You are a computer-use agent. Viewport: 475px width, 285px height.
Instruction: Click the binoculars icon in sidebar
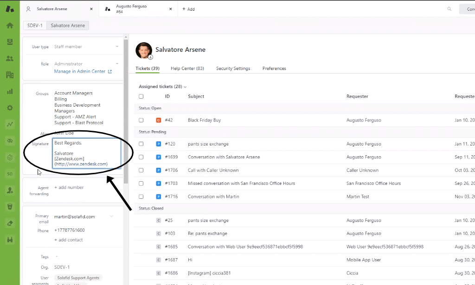pyautogui.click(x=10, y=240)
